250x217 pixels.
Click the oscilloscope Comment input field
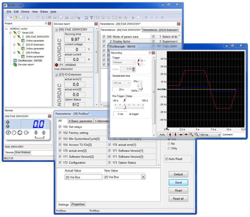coord(239,135)
